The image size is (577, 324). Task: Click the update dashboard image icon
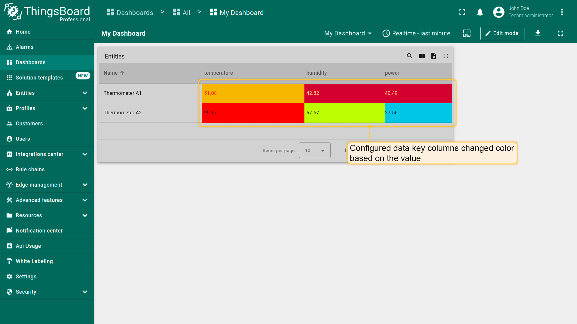(466, 33)
